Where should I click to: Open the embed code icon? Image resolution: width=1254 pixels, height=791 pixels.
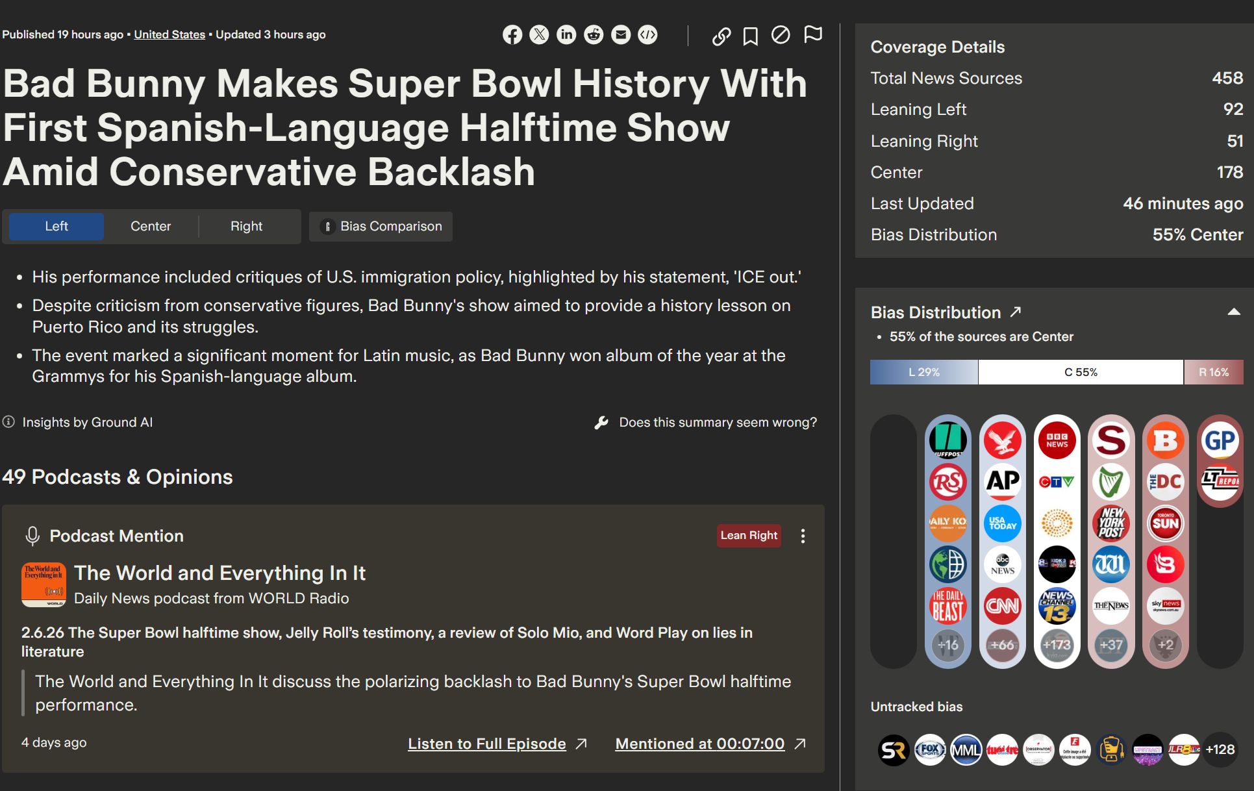tap(647, 35)
